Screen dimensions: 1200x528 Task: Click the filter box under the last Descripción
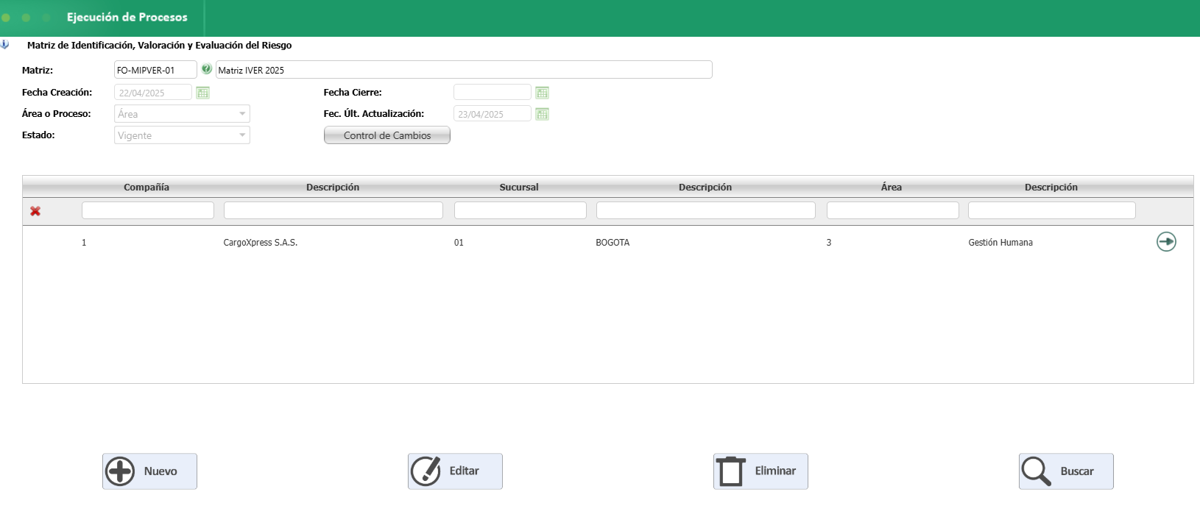(x=1052, y=210)
